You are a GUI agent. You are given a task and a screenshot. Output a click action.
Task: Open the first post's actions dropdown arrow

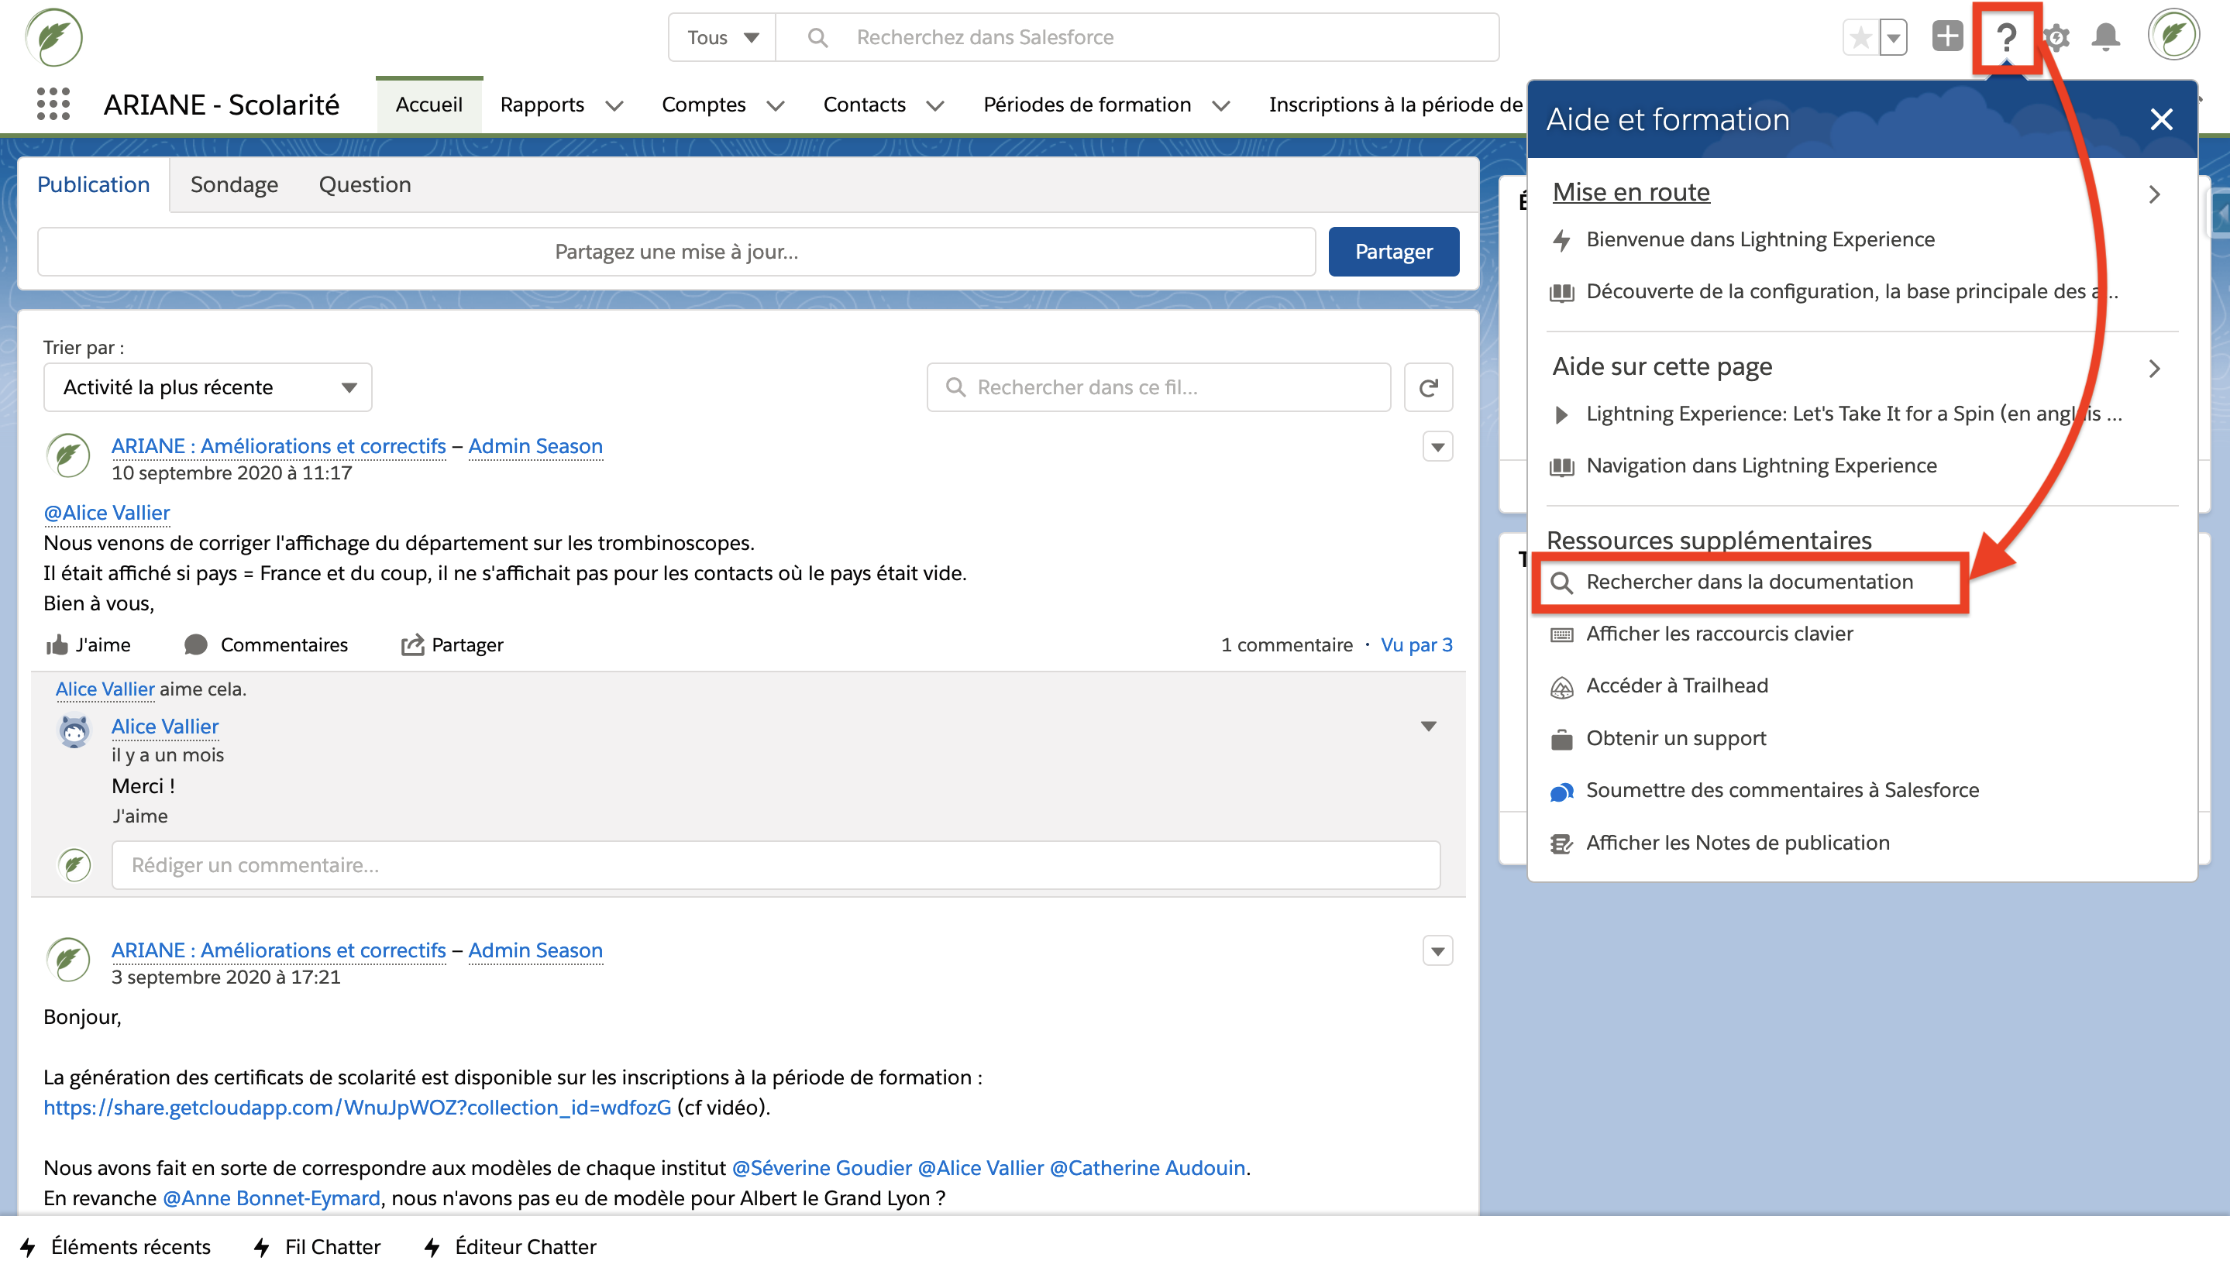[x=1437, y=447]
